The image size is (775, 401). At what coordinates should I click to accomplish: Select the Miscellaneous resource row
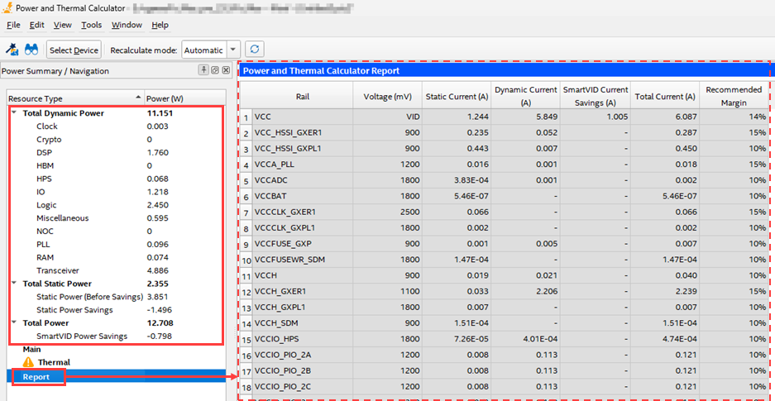tap(117, 217)
